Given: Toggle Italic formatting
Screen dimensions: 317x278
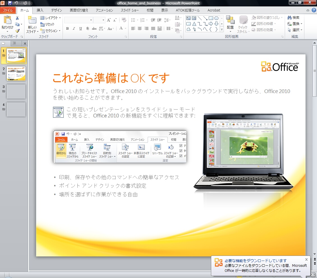Looking at the screenshot, I should tap(74, 29).
